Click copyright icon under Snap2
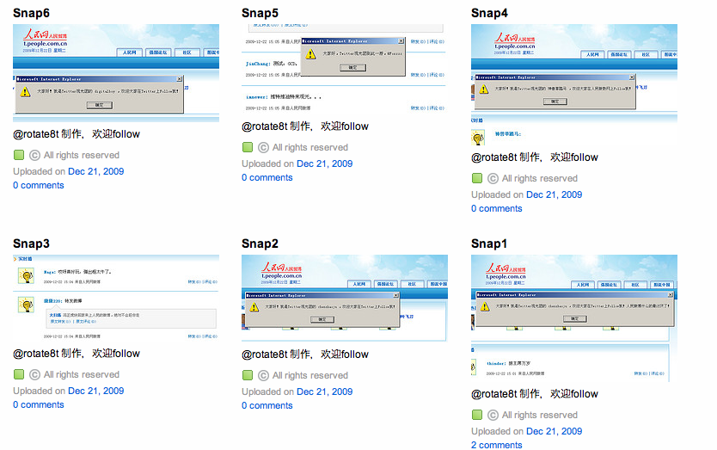This screenshot has width=717, height=450. pyautogui.click(x=264, y=376)
